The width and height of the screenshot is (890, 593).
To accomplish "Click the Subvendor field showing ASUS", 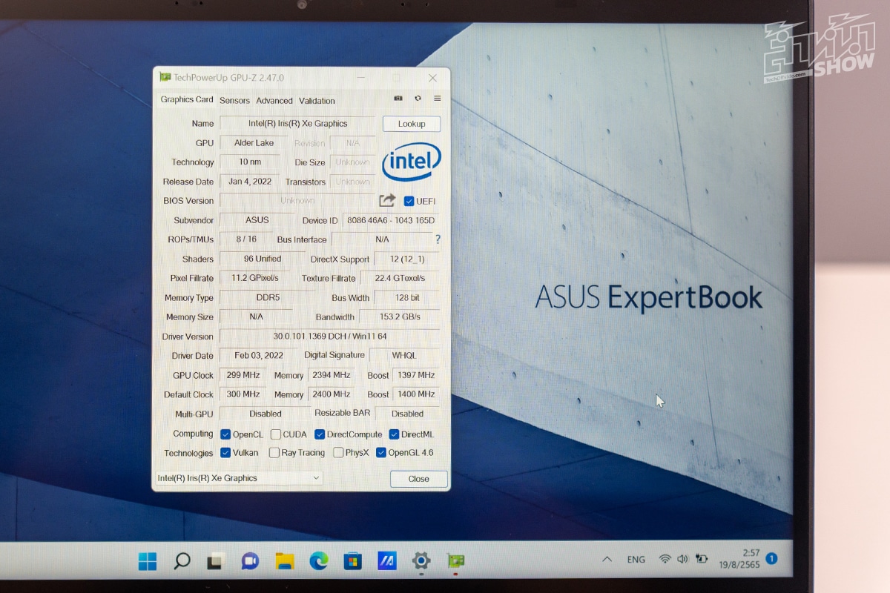I will point(257,220).
